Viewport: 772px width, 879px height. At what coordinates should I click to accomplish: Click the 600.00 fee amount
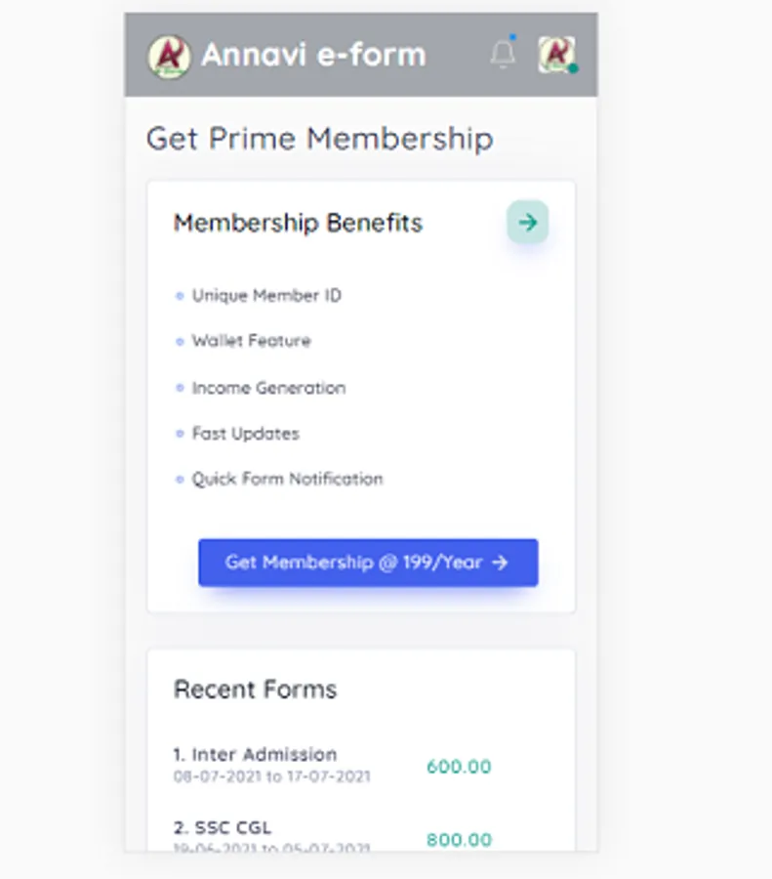[x=459, y=767]
